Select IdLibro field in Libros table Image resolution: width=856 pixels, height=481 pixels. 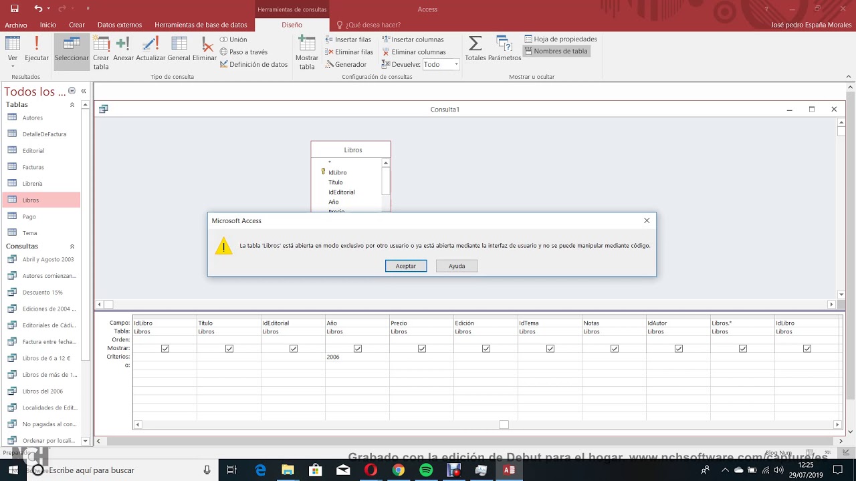(337, 172)
